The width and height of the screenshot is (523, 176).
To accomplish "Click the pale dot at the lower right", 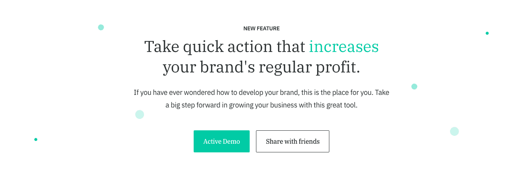I will click(x=454, y=132).
